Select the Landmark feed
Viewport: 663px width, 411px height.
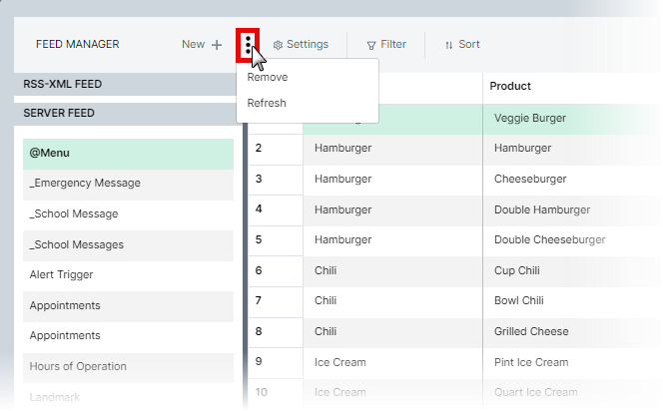click(128, 397)
